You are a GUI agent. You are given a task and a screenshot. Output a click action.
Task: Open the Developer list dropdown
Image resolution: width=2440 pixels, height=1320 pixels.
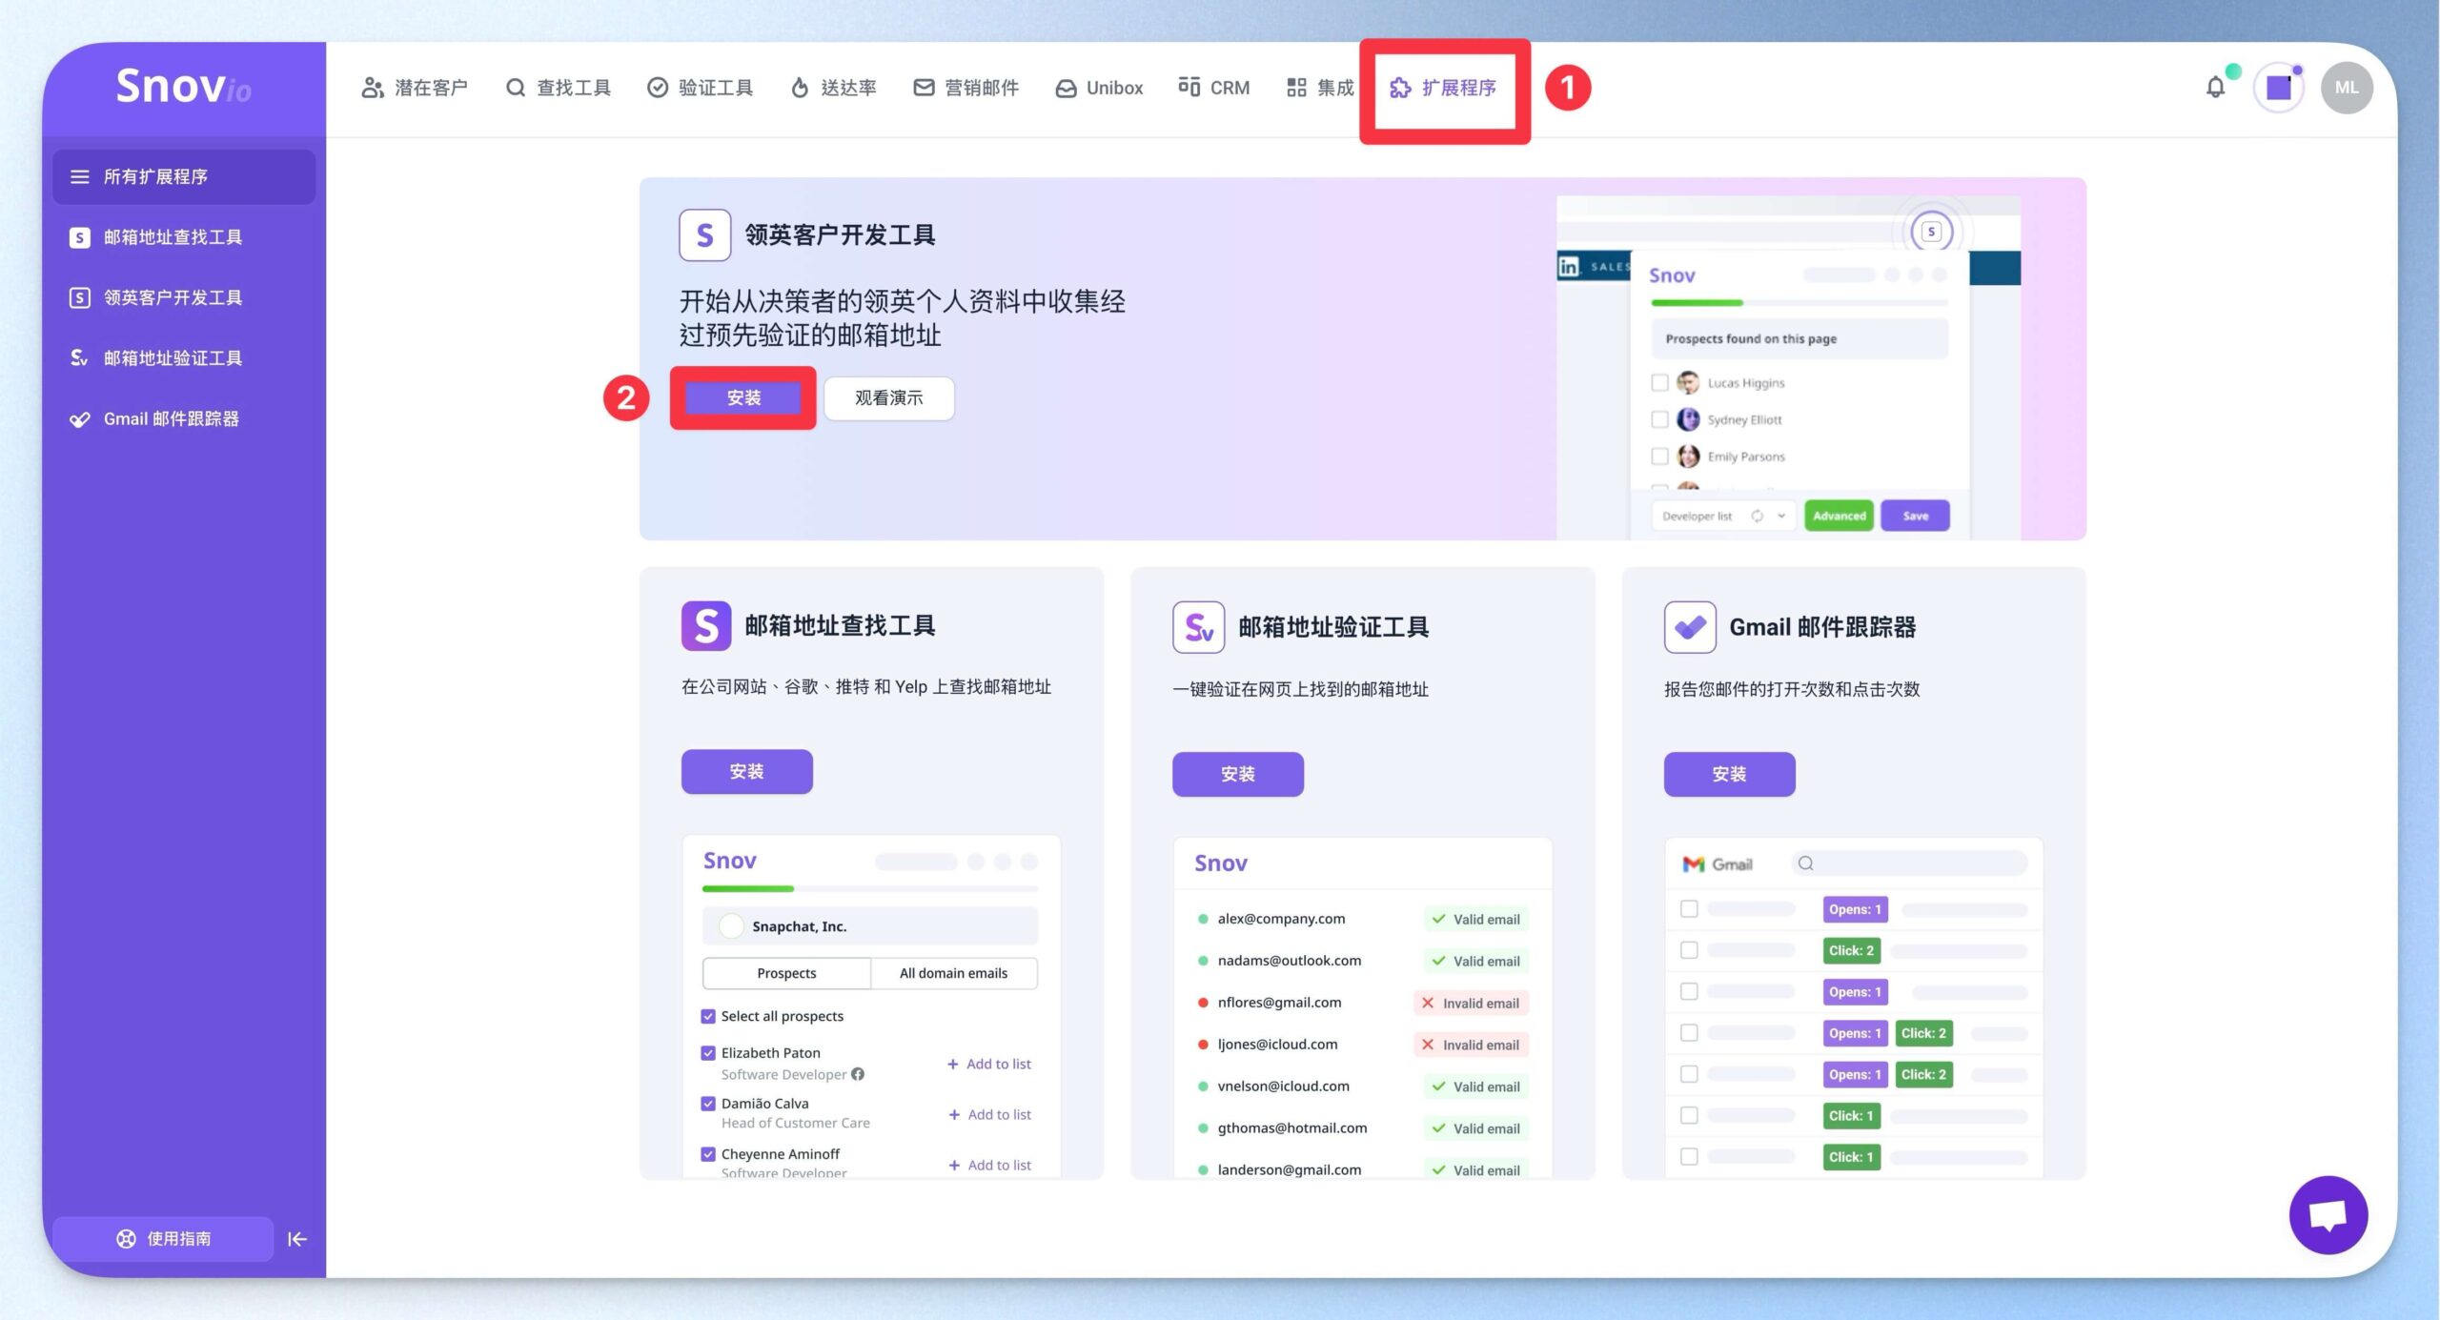point(1723,516)
